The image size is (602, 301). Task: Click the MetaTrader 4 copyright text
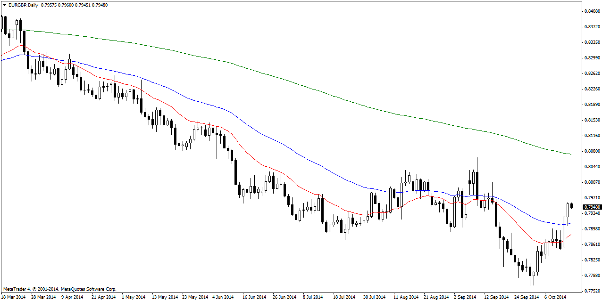[59, 289]
